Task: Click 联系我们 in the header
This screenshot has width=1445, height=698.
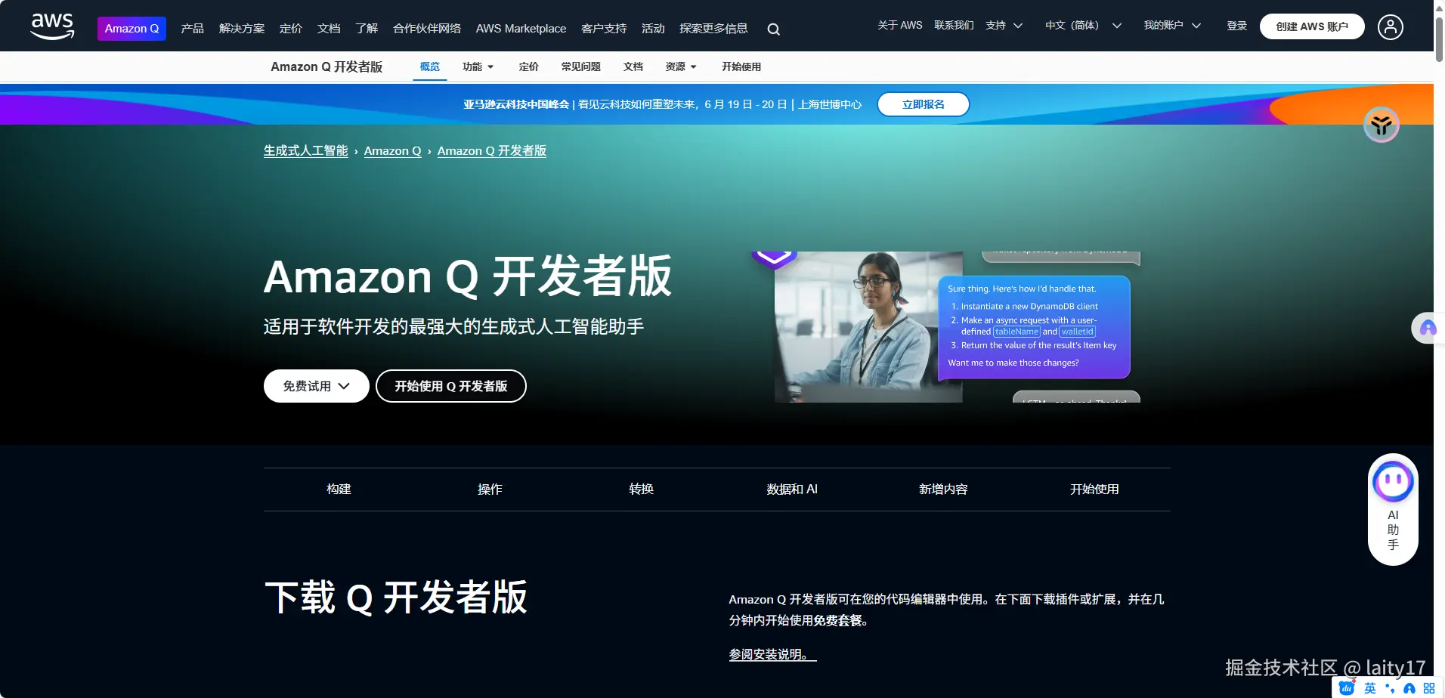Action: coord(954,26)
